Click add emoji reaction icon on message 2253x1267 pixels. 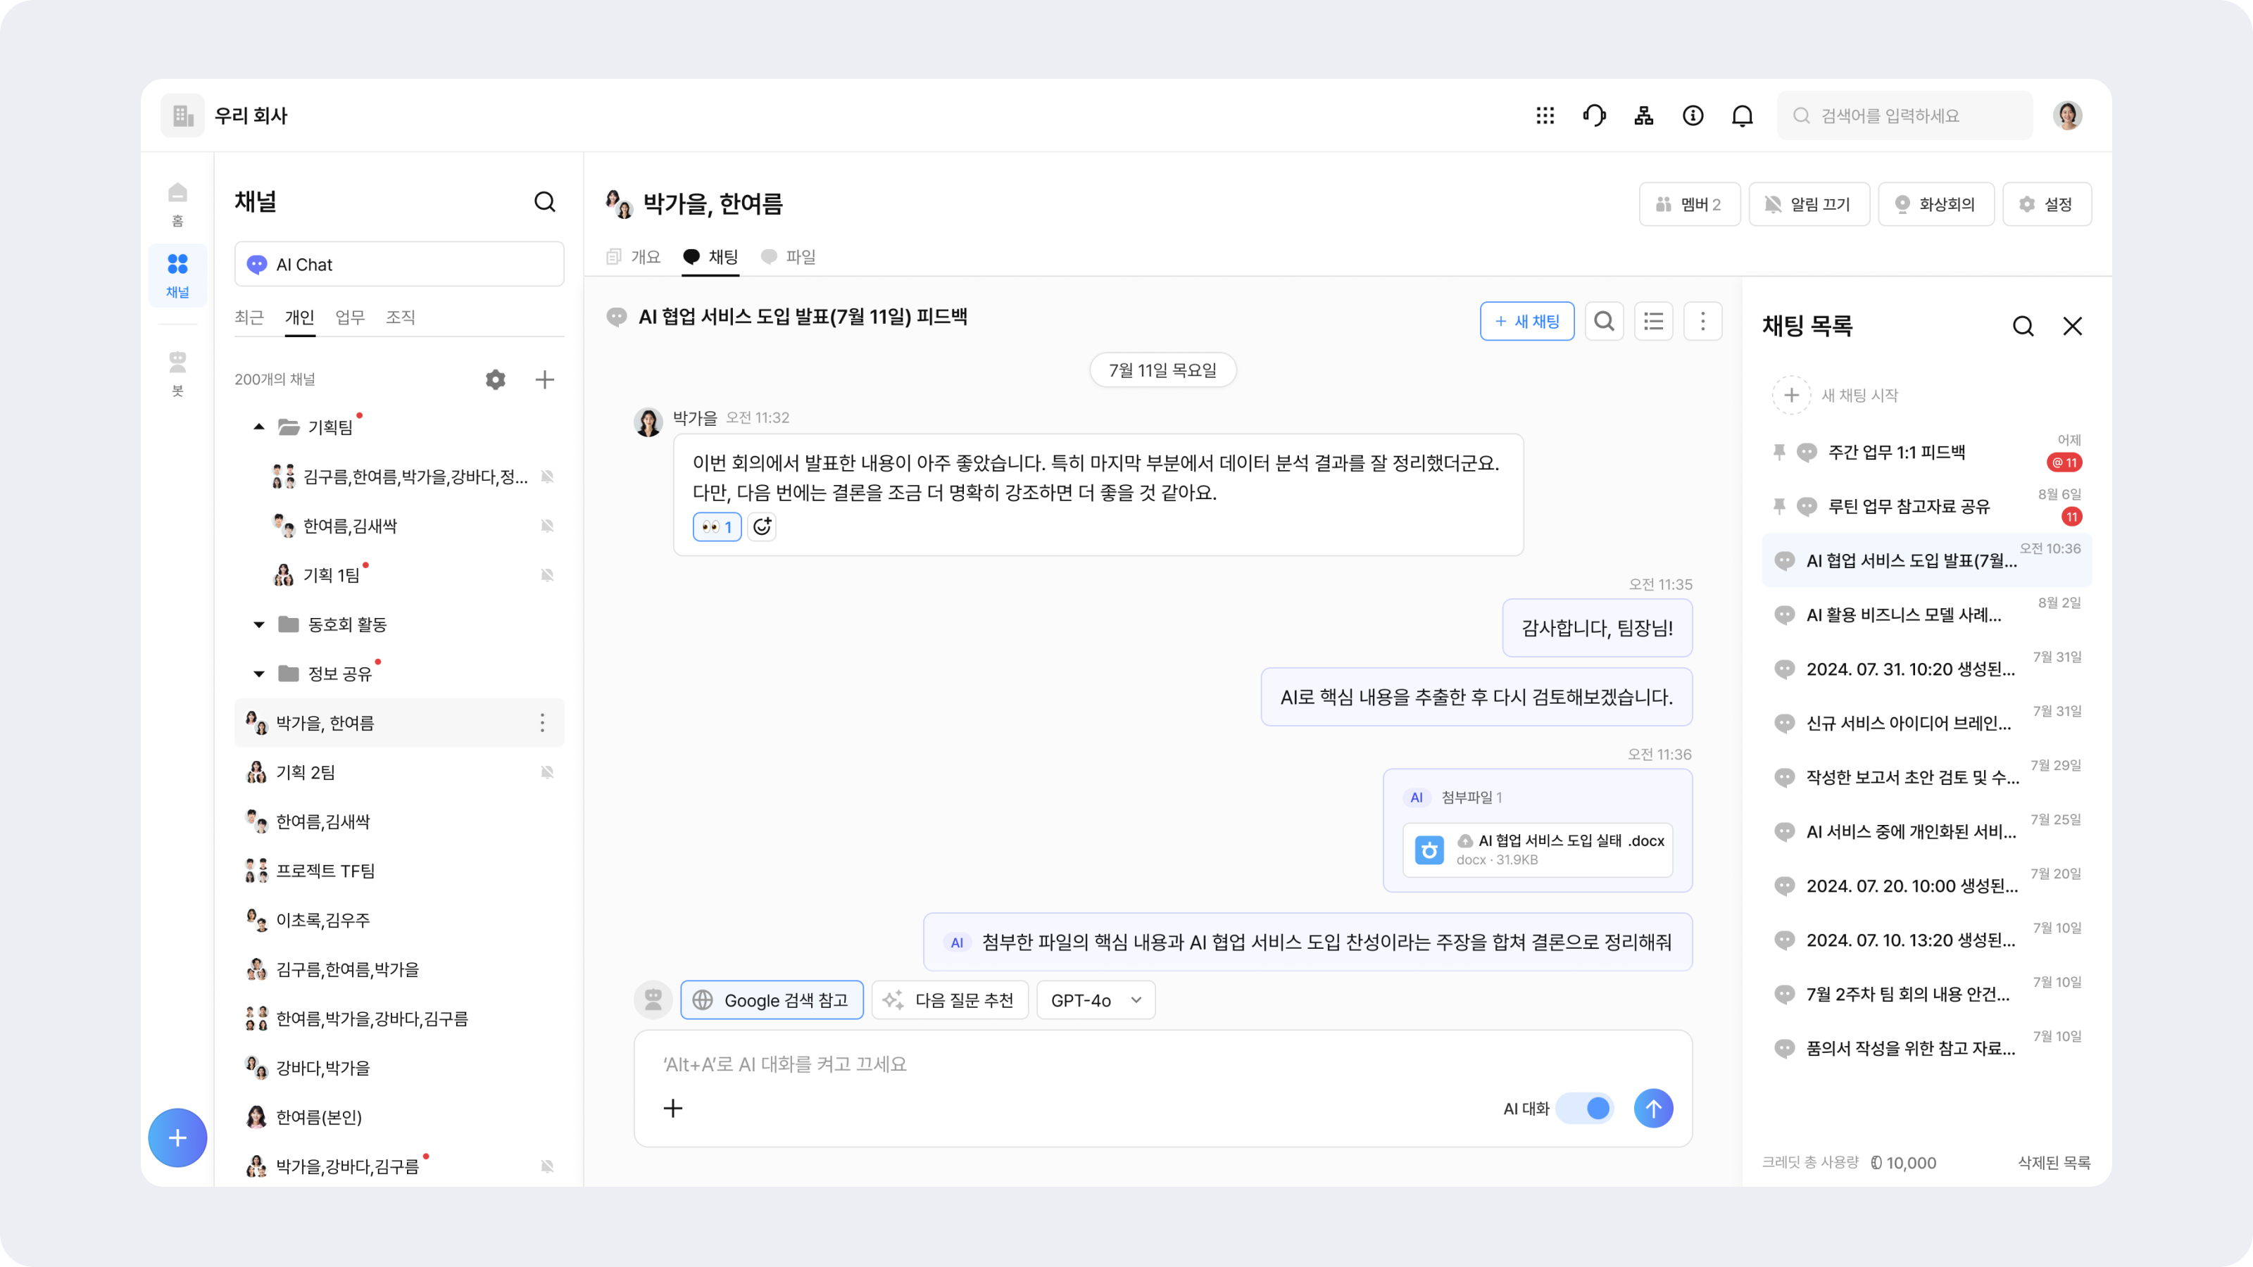(x=762, y=527)
